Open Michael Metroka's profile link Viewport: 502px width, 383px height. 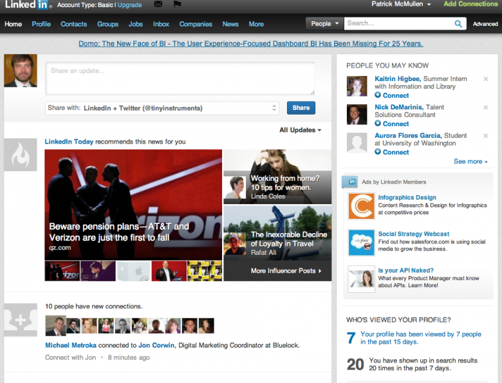pos(71,345)
